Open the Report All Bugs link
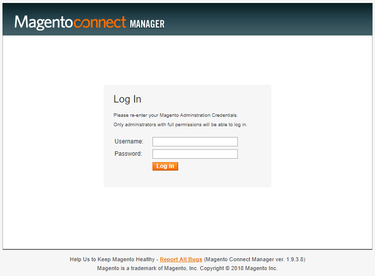The image size is (375, 276). coord(181,259)
